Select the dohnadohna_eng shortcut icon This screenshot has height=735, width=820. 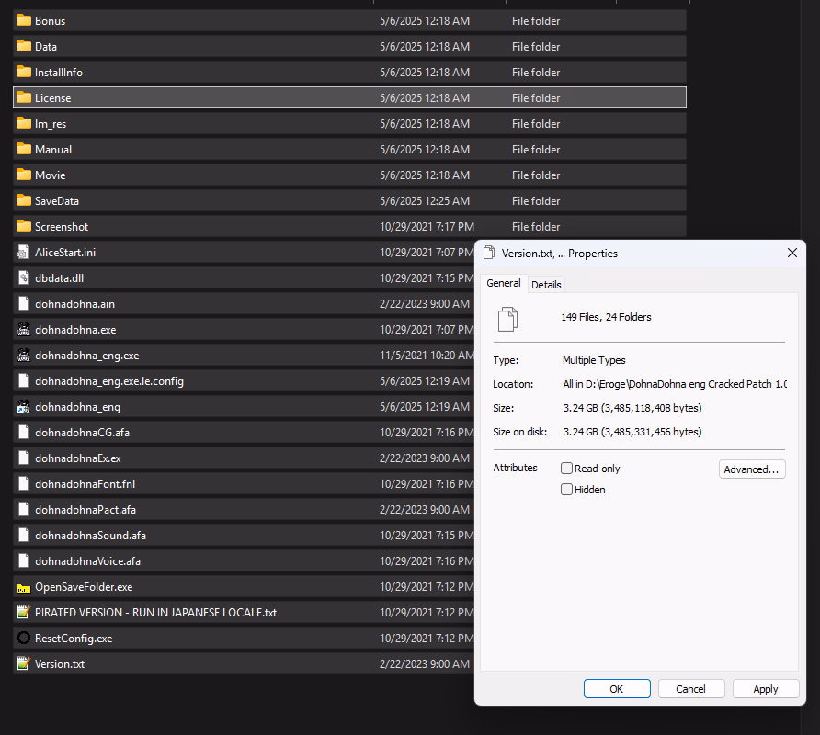click(24, 406)
